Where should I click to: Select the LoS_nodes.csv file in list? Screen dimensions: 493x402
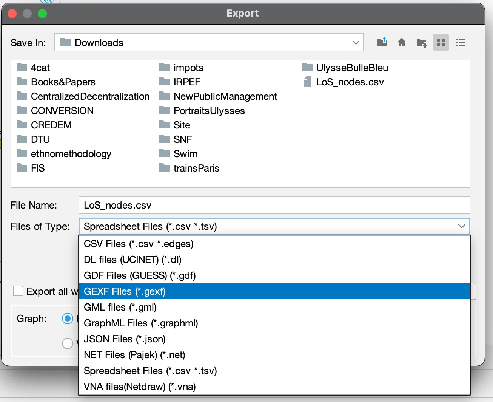(350, 82)
